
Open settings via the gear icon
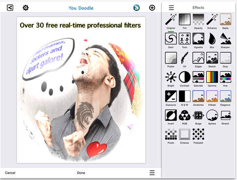tap(25, 8)
